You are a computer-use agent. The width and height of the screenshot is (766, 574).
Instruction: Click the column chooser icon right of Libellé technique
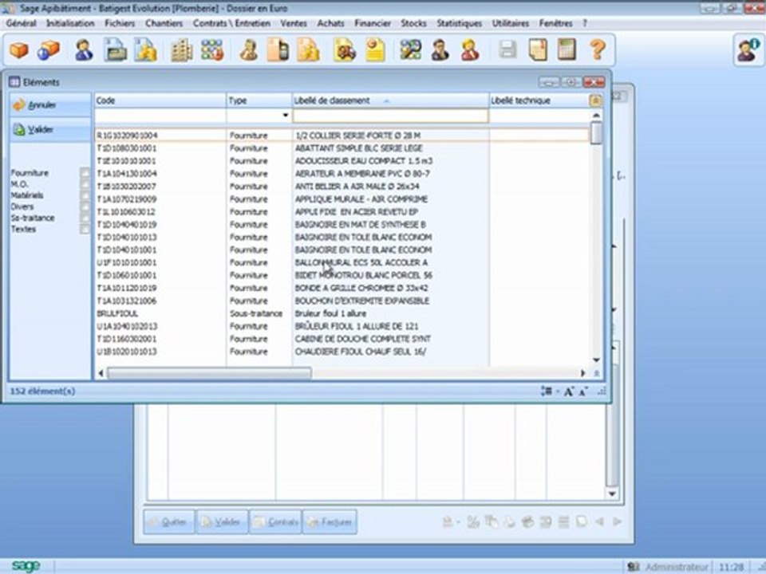[x=595, y=100]
